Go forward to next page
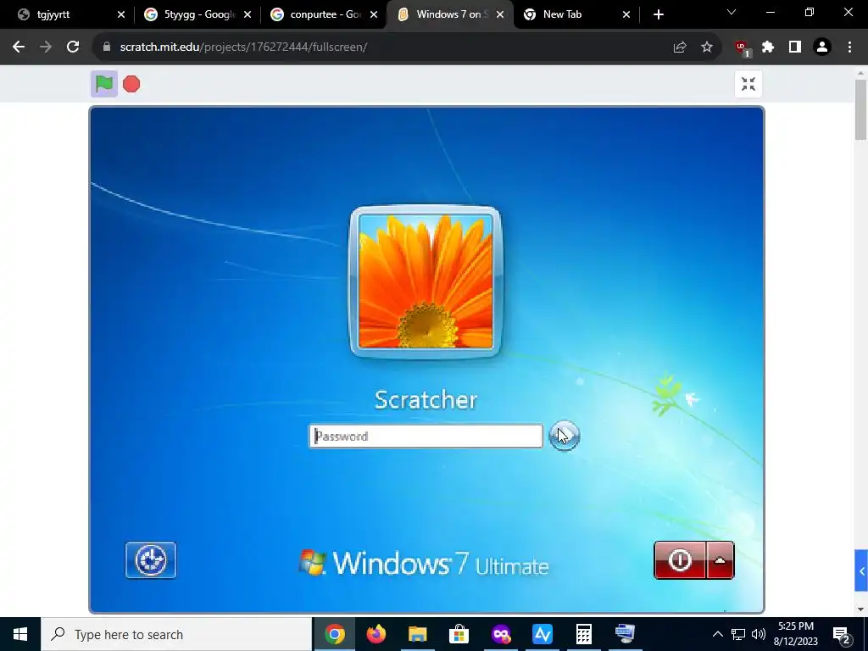Screen dimensions: 868x651 (46, 47)
